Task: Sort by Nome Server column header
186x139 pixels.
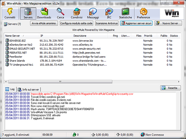Action: tap(22, 36)
